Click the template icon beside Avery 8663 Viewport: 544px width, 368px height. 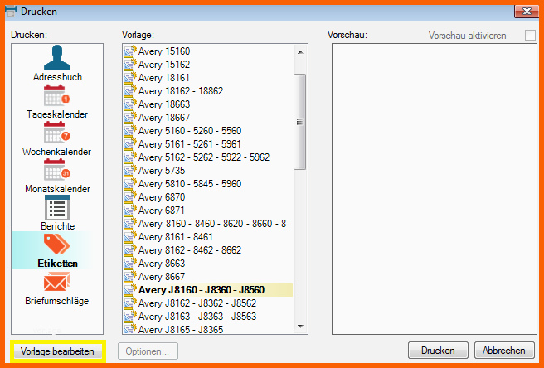(x=130, y=264)
